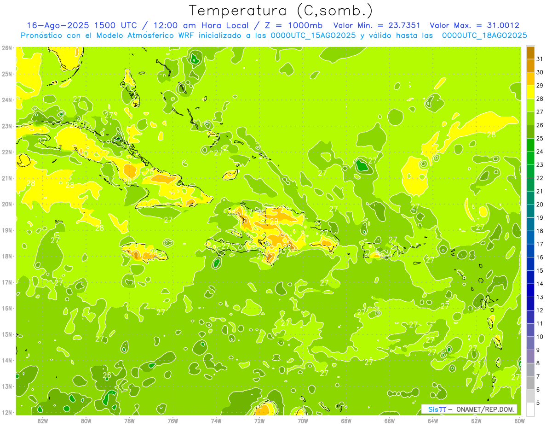The width and height of the screenshot is (552, 427).
Task: Click the '5' value on the color scale
Action: tap(539, 403)
